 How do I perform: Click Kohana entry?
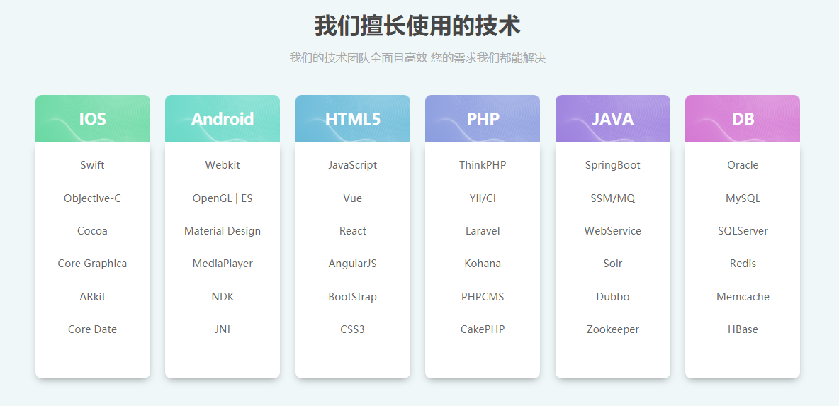coord(483,264)
